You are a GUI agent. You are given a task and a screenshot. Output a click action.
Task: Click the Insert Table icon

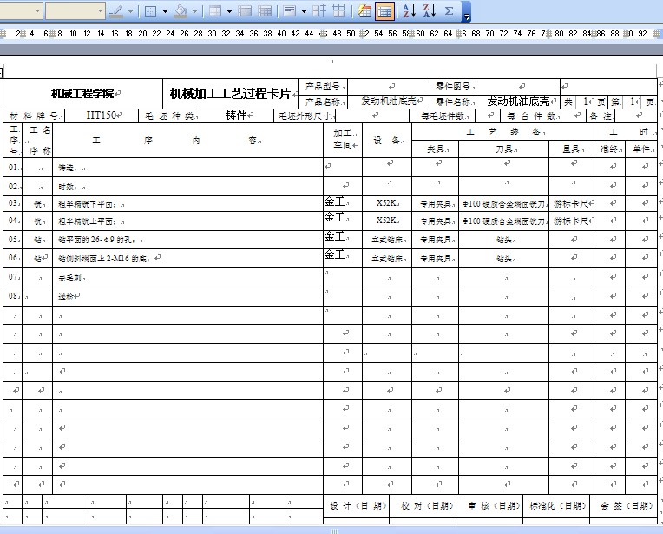[215, 11]
